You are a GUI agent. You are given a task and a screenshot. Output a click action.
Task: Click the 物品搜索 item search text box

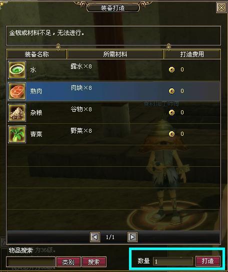(31, 262)
